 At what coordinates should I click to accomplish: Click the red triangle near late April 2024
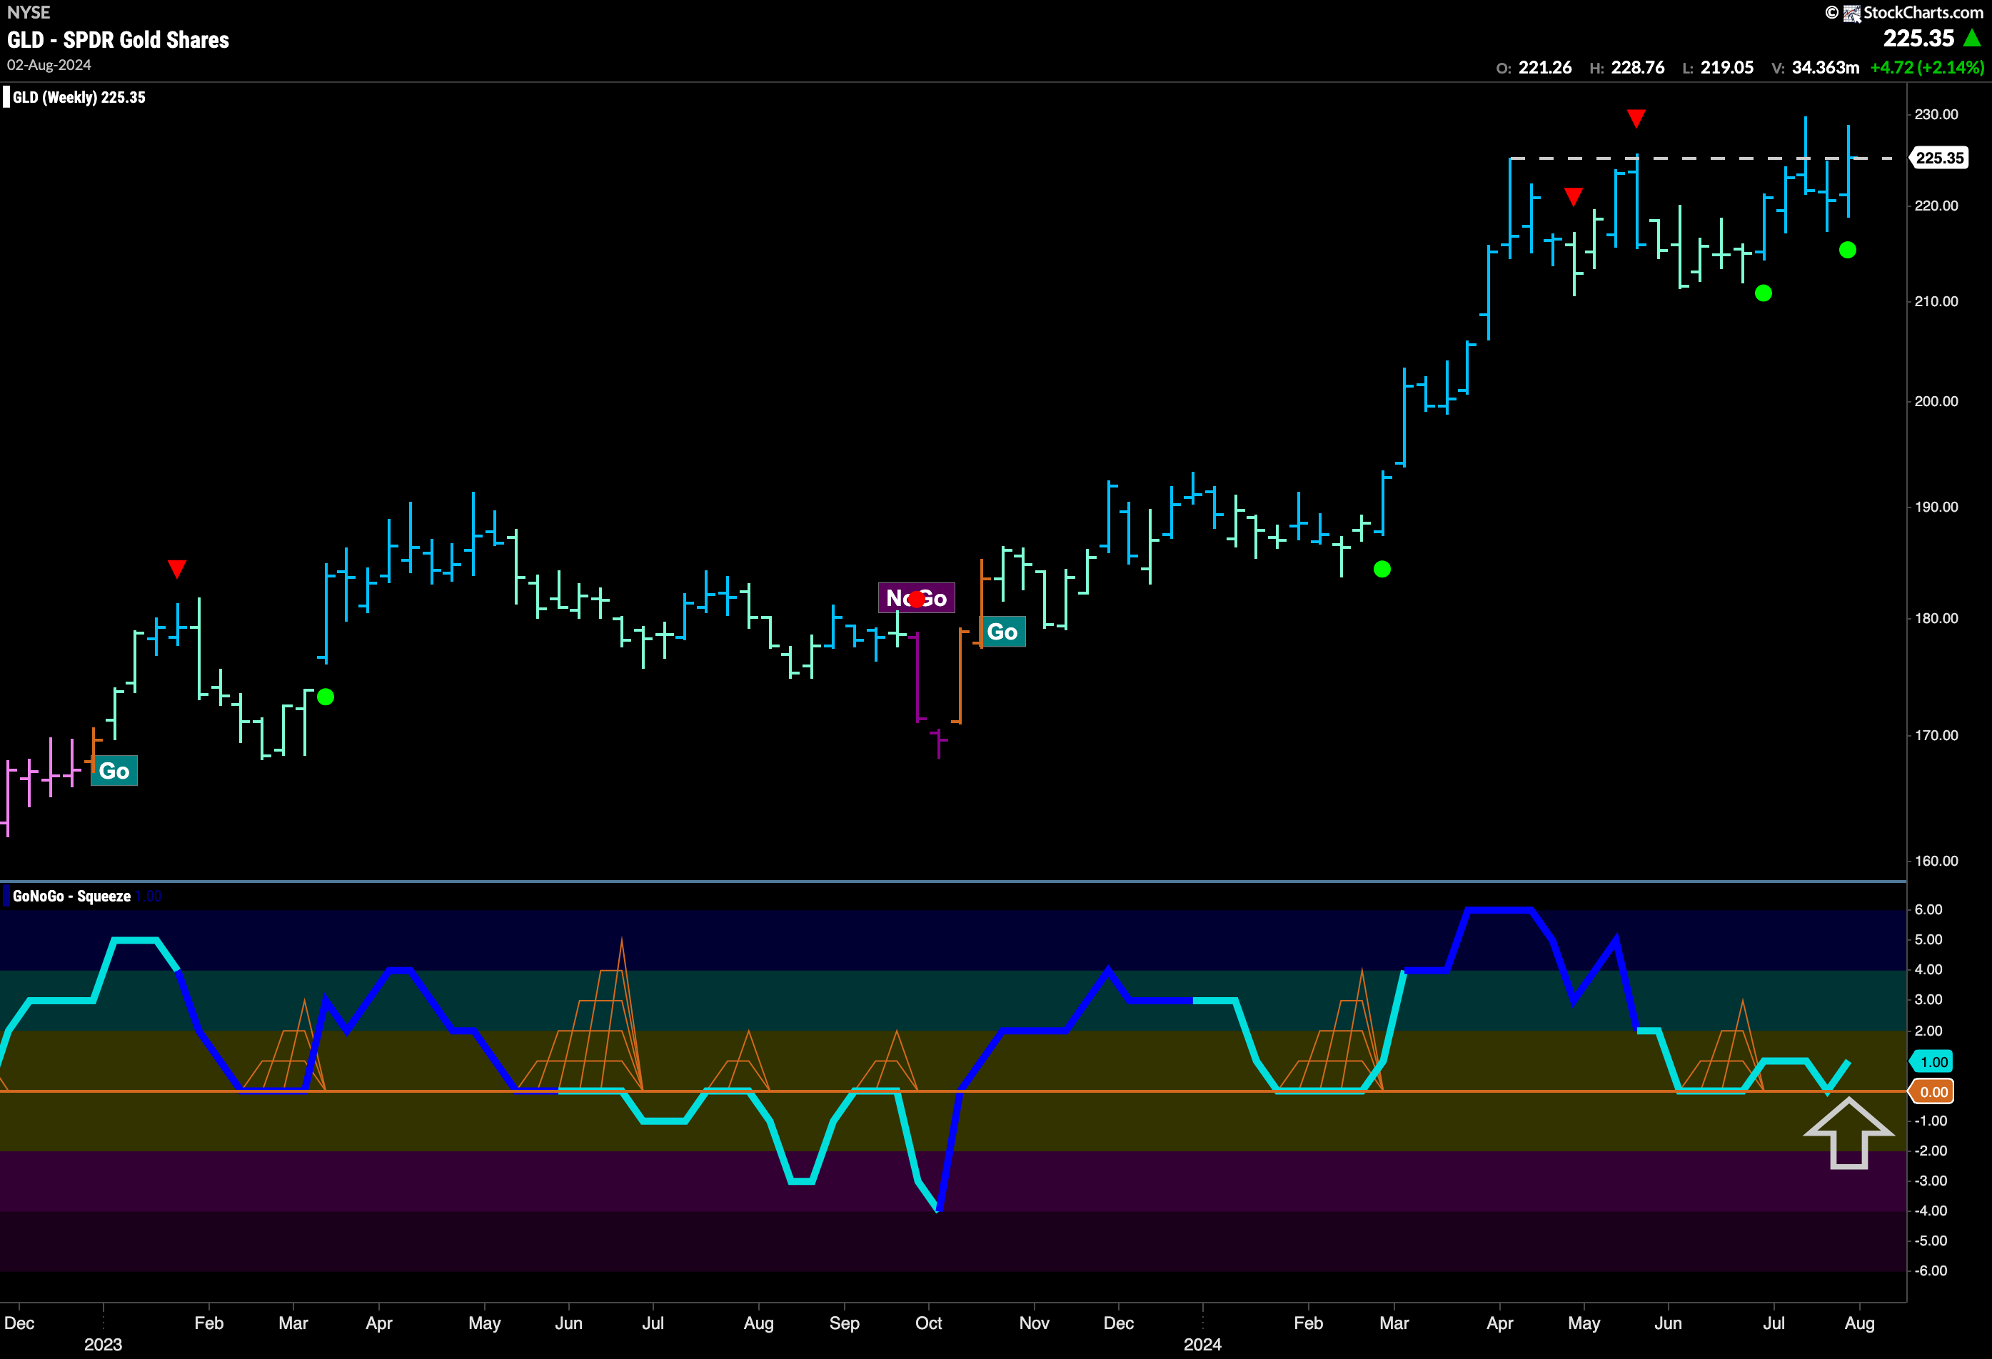point(1573,197)
